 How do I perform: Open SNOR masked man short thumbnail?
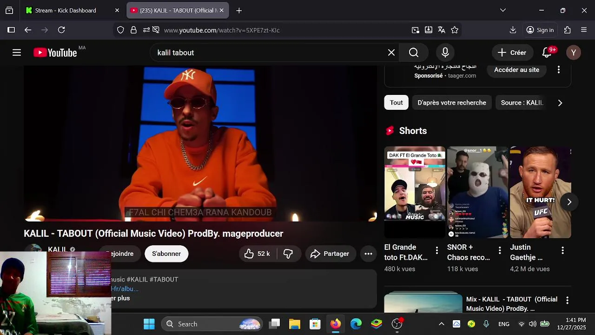477,192
